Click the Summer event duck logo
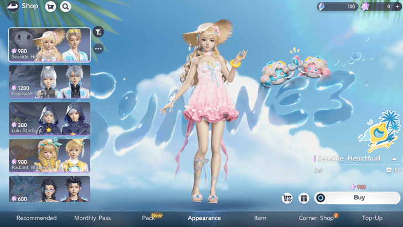The width and height of the screenshot is (403, 227). (x=380, y=132)
